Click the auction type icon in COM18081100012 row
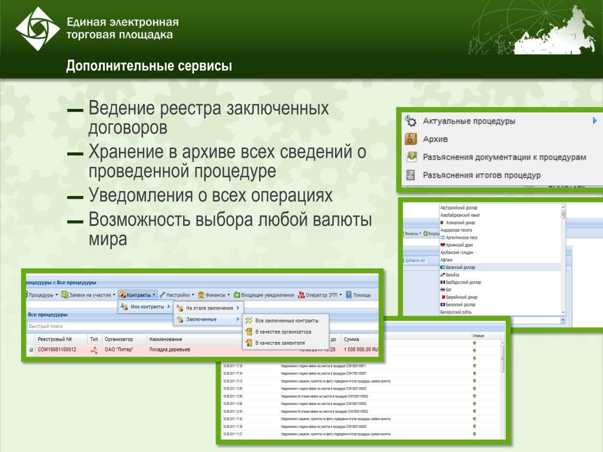 pyautogui.click(x=94, y=350)
